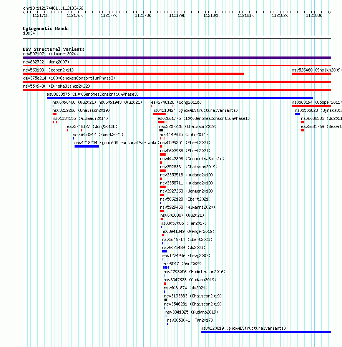Click the nsv526460 (Shaikh2009) label
342x347 pixels.
point(317,70)
